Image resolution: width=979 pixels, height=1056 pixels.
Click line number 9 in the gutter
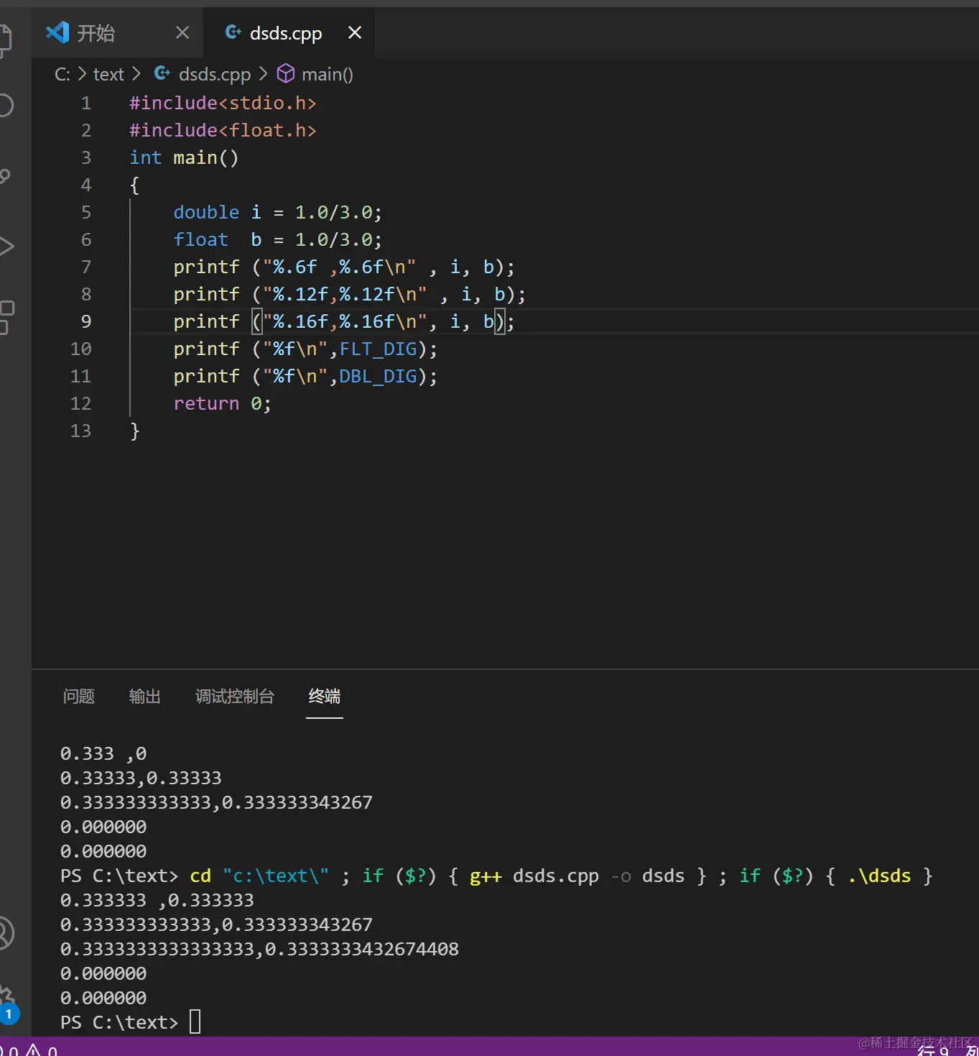(x=86, y=321)
